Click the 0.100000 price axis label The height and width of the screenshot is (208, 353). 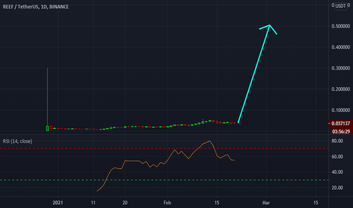click(341, 110)
